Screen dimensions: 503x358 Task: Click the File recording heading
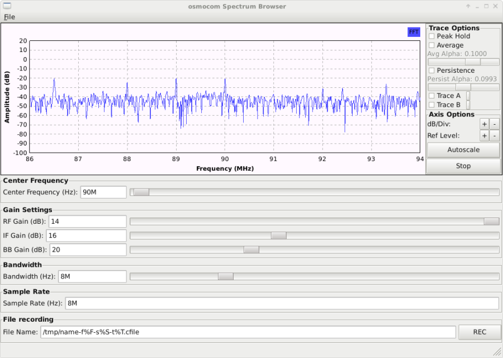29,319
